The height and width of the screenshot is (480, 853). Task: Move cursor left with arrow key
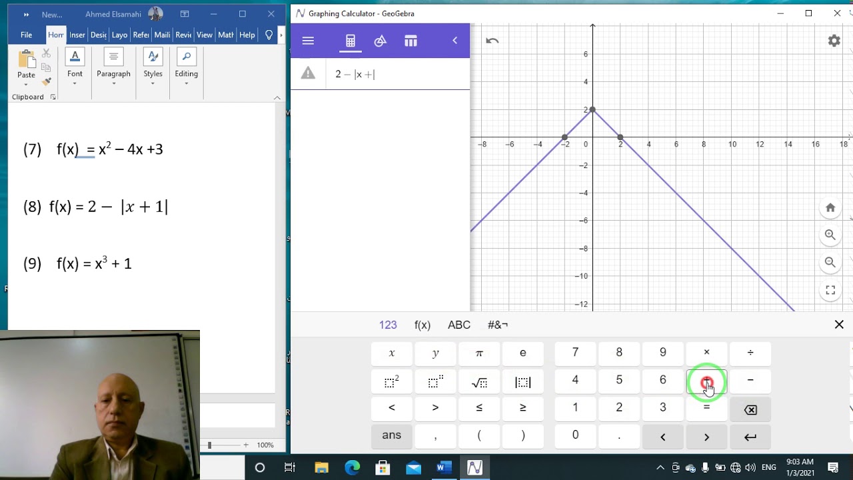click(663, 437)
